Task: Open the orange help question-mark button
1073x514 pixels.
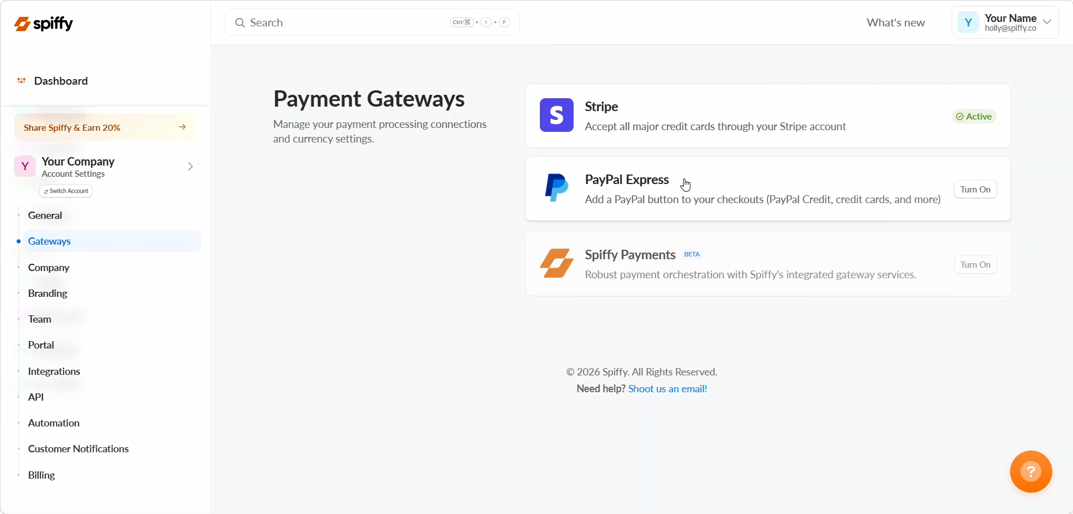Action: pyautogui.click(x=1031, y=471)
